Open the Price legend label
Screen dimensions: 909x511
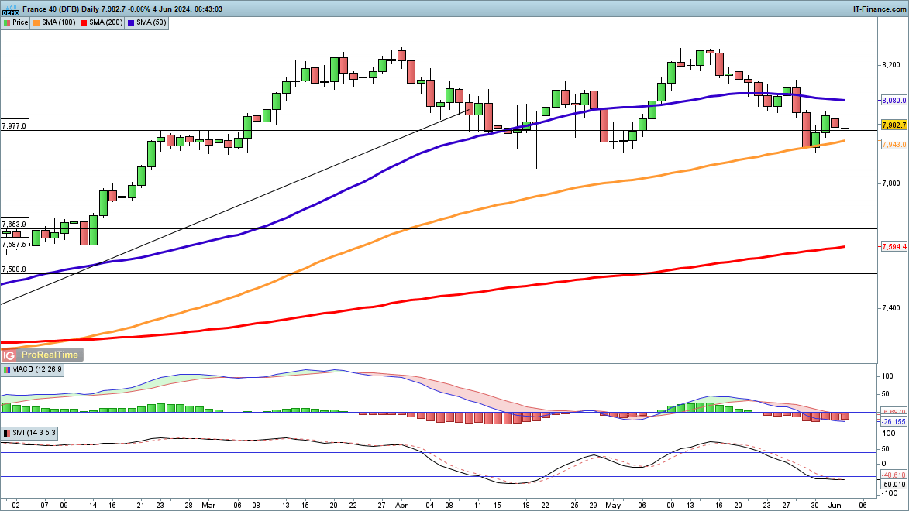click(20, 23)
